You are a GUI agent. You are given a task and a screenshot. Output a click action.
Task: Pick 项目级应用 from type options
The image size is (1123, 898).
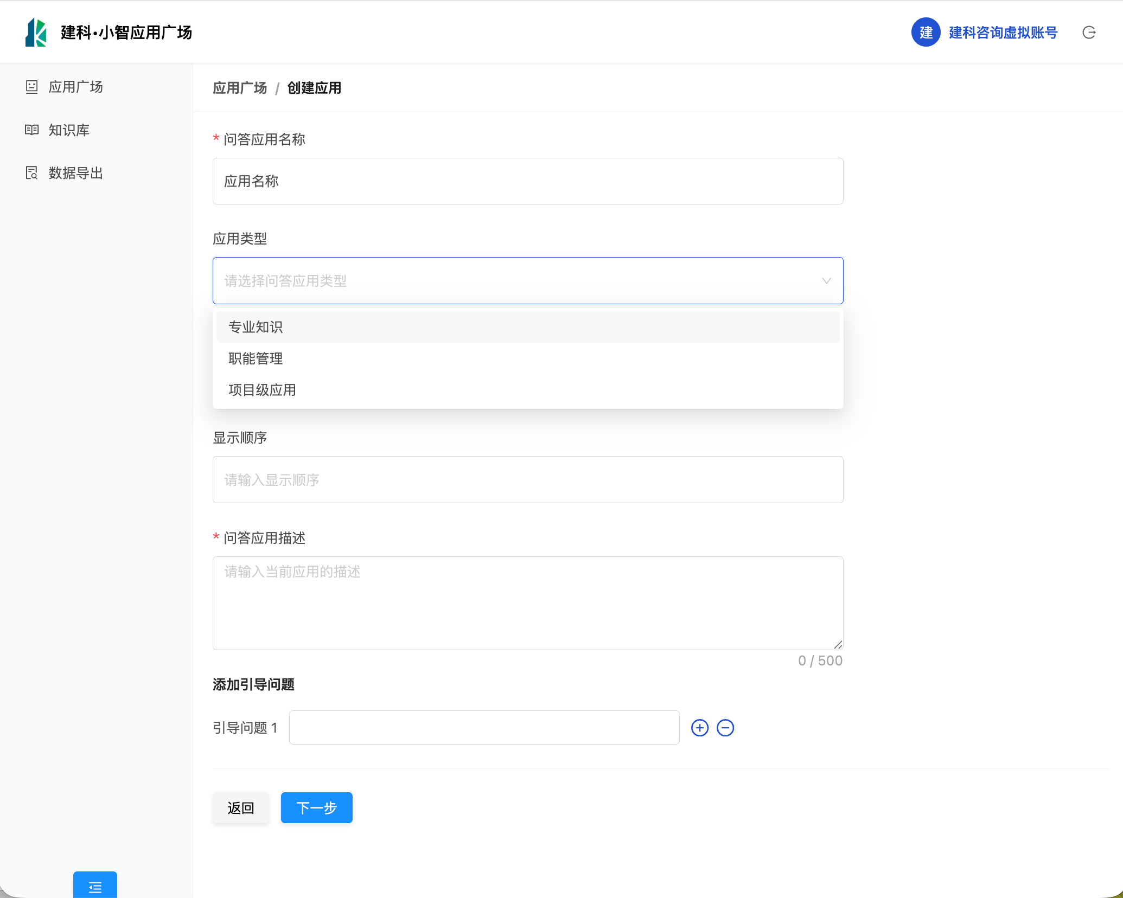coord(262,390)
